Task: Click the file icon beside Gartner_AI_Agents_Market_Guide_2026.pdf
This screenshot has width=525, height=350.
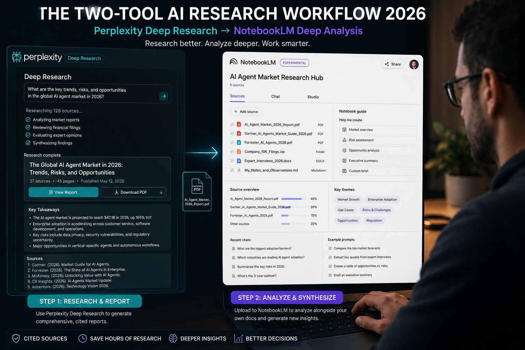Action: [x=239, y=133]
